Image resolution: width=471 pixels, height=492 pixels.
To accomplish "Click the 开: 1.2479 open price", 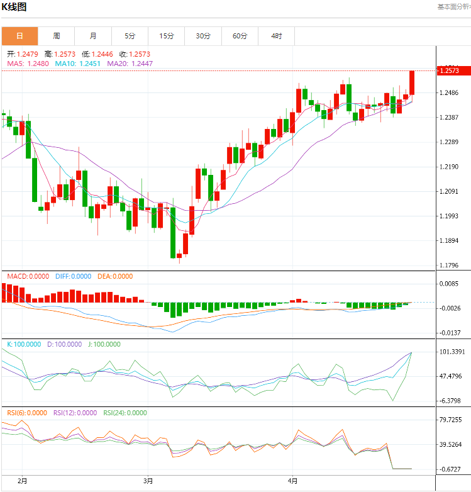I will (23, 54).
